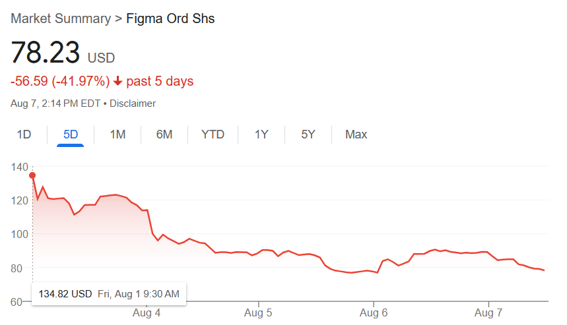Viewport: 567px width, 325px height.
Task: Switch chart to Max range
Action: (x=356, y=134)
